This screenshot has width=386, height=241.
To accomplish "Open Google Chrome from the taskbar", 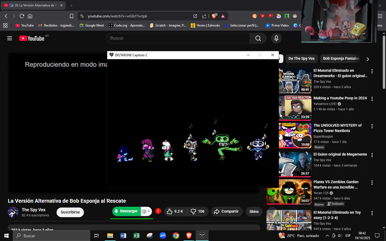I will click(176, 236).
